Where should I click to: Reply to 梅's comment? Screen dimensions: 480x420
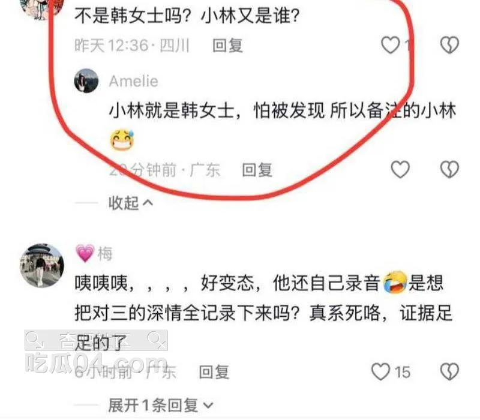[x=214, y=372]
